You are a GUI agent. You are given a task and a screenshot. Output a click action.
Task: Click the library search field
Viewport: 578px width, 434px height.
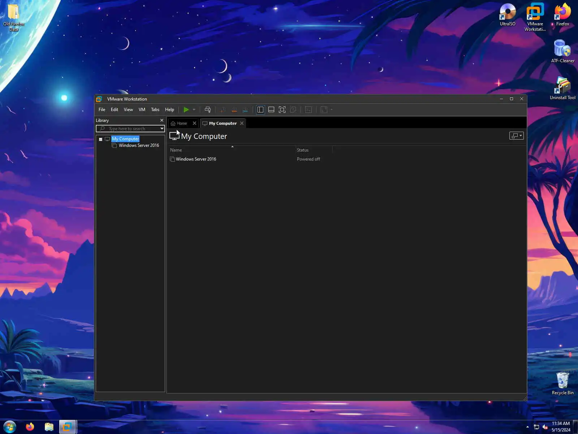tap(130, 129)
